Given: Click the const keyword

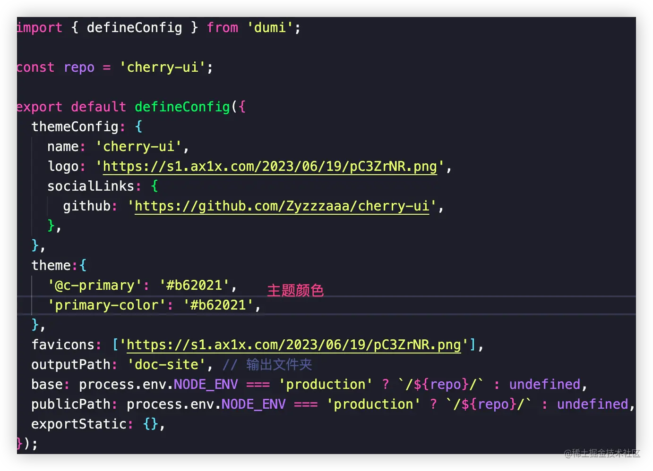Looking at the screenshot, I should tap(35, 67).
